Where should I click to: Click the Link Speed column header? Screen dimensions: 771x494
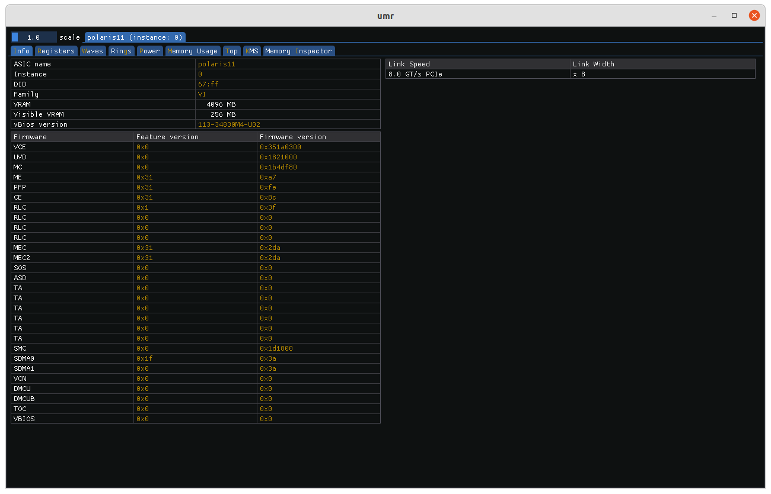point(478,64)
